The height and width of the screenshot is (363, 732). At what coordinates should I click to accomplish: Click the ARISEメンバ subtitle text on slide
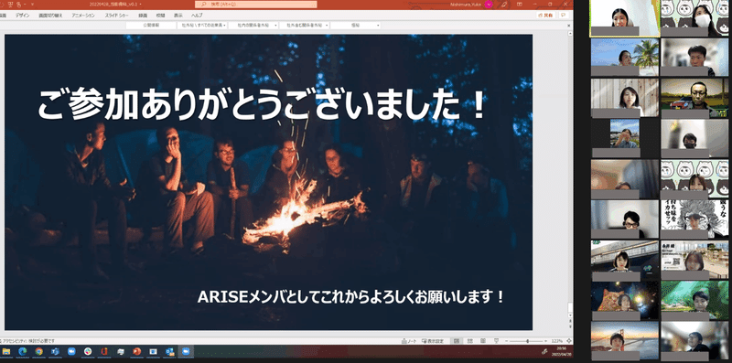pos(351,297)
